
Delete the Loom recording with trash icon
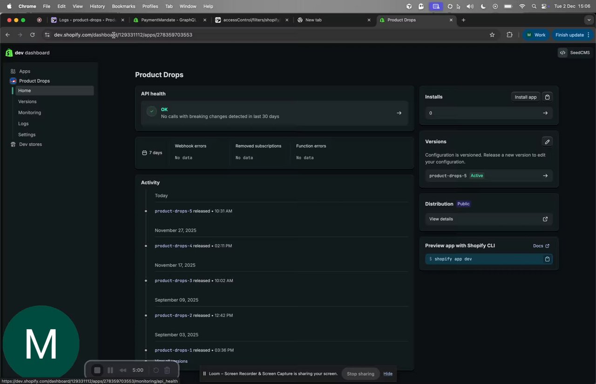[x=167, y=371]
